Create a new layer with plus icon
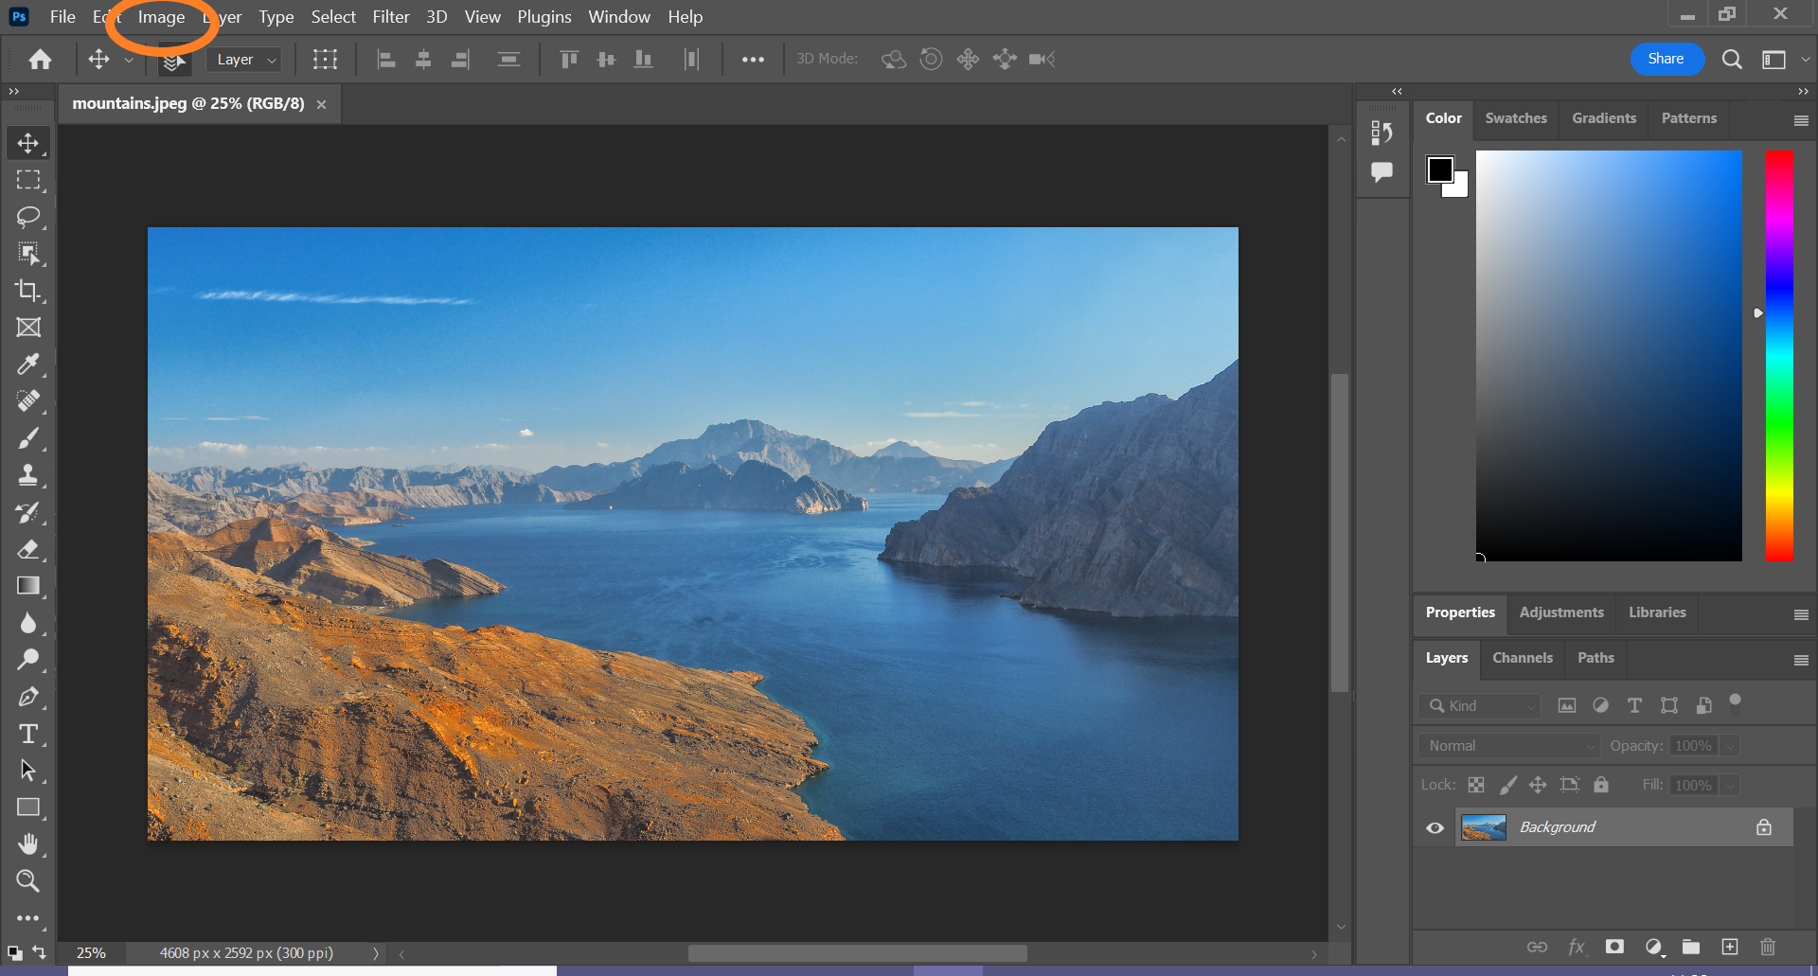Viewport: 1818px width, 976px height. (x=1730, y=947)
